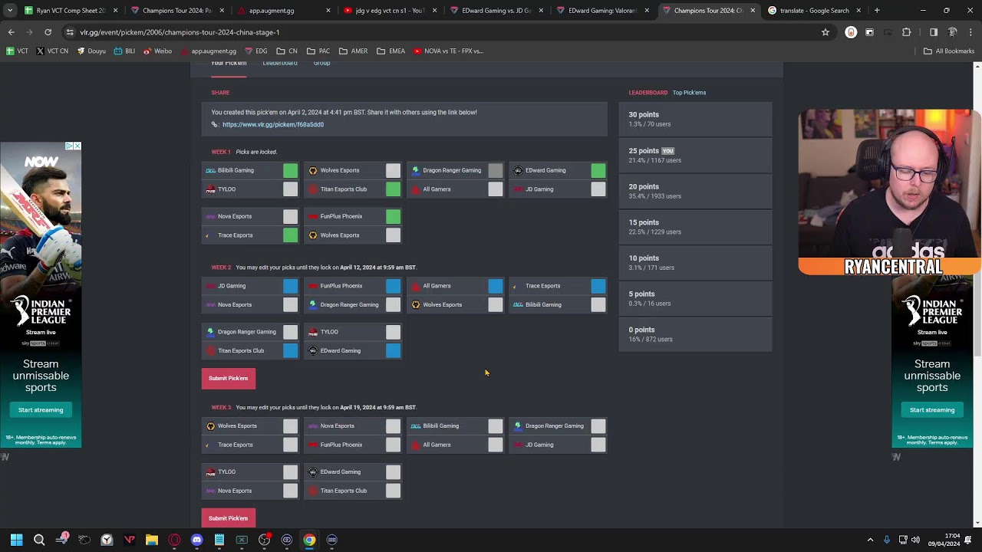982x552 pixels.
Task: Open the Weibo bookmark
Action: (x=157, y=51)
